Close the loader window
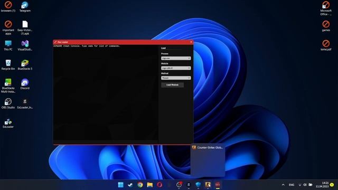This screenshot has width=338, height=190. tap(191, 42)
